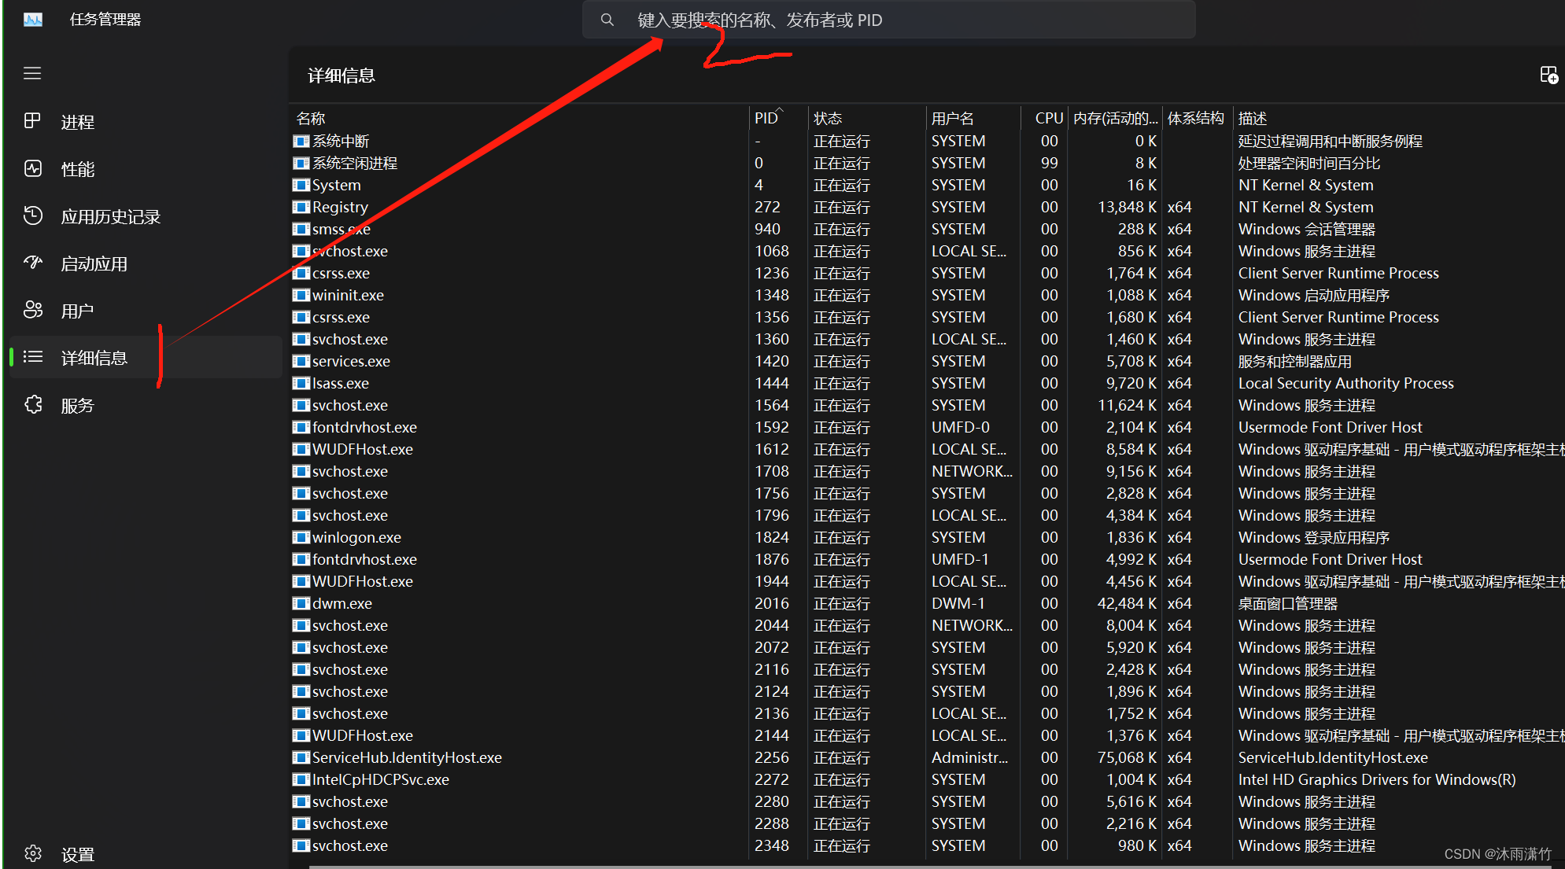Click the 应用历史记录 history icon
This screenshot has height=869, width=1565.
click(x=32, y=215)
